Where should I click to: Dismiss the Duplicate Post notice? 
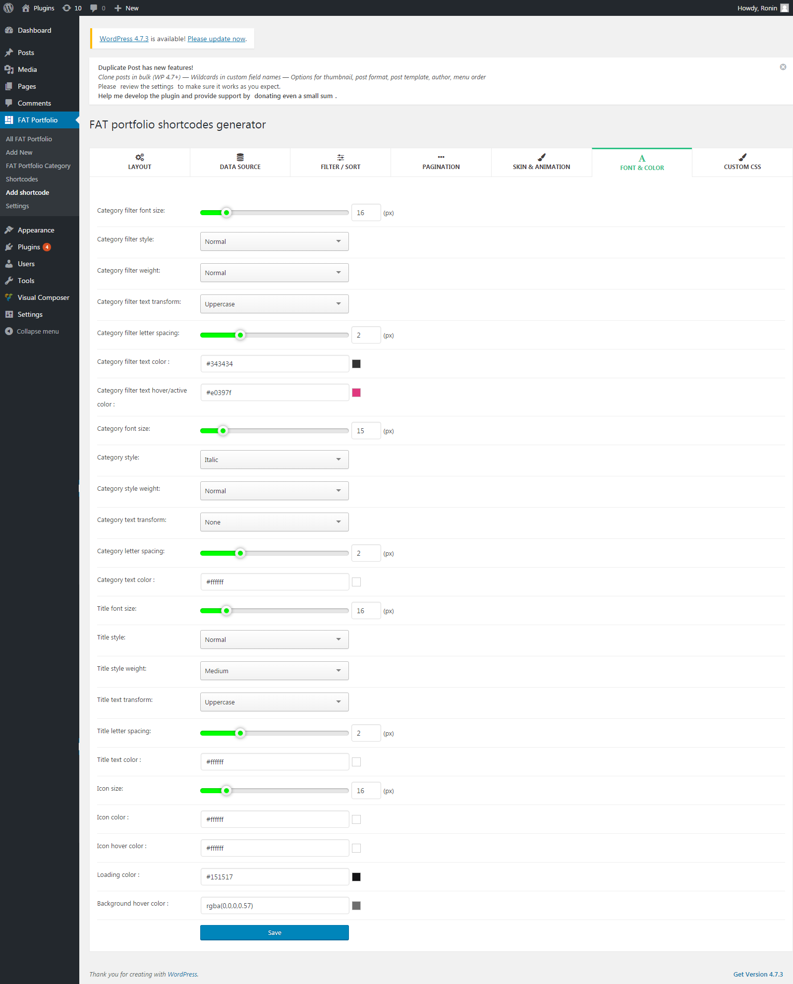coord(783,67)
